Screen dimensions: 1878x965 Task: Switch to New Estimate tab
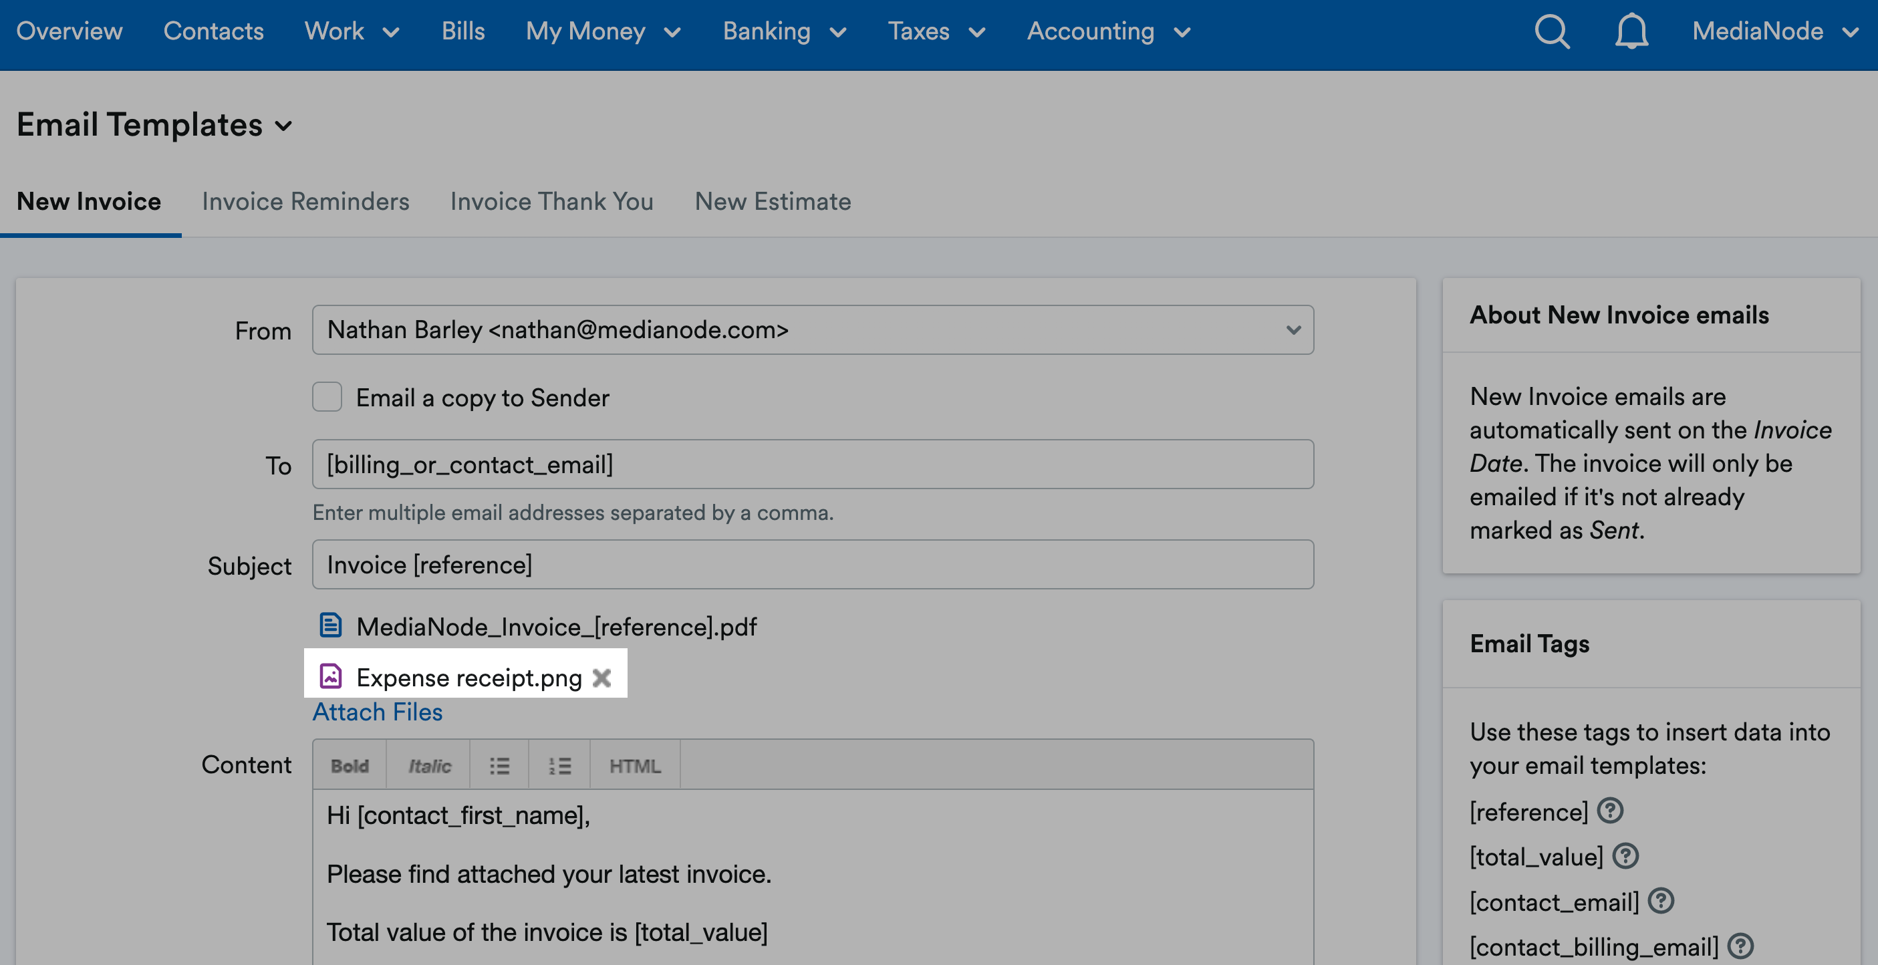pos(773,201)
